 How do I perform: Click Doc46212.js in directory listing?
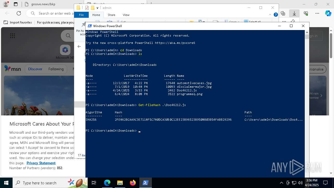(x=187, y=90)
